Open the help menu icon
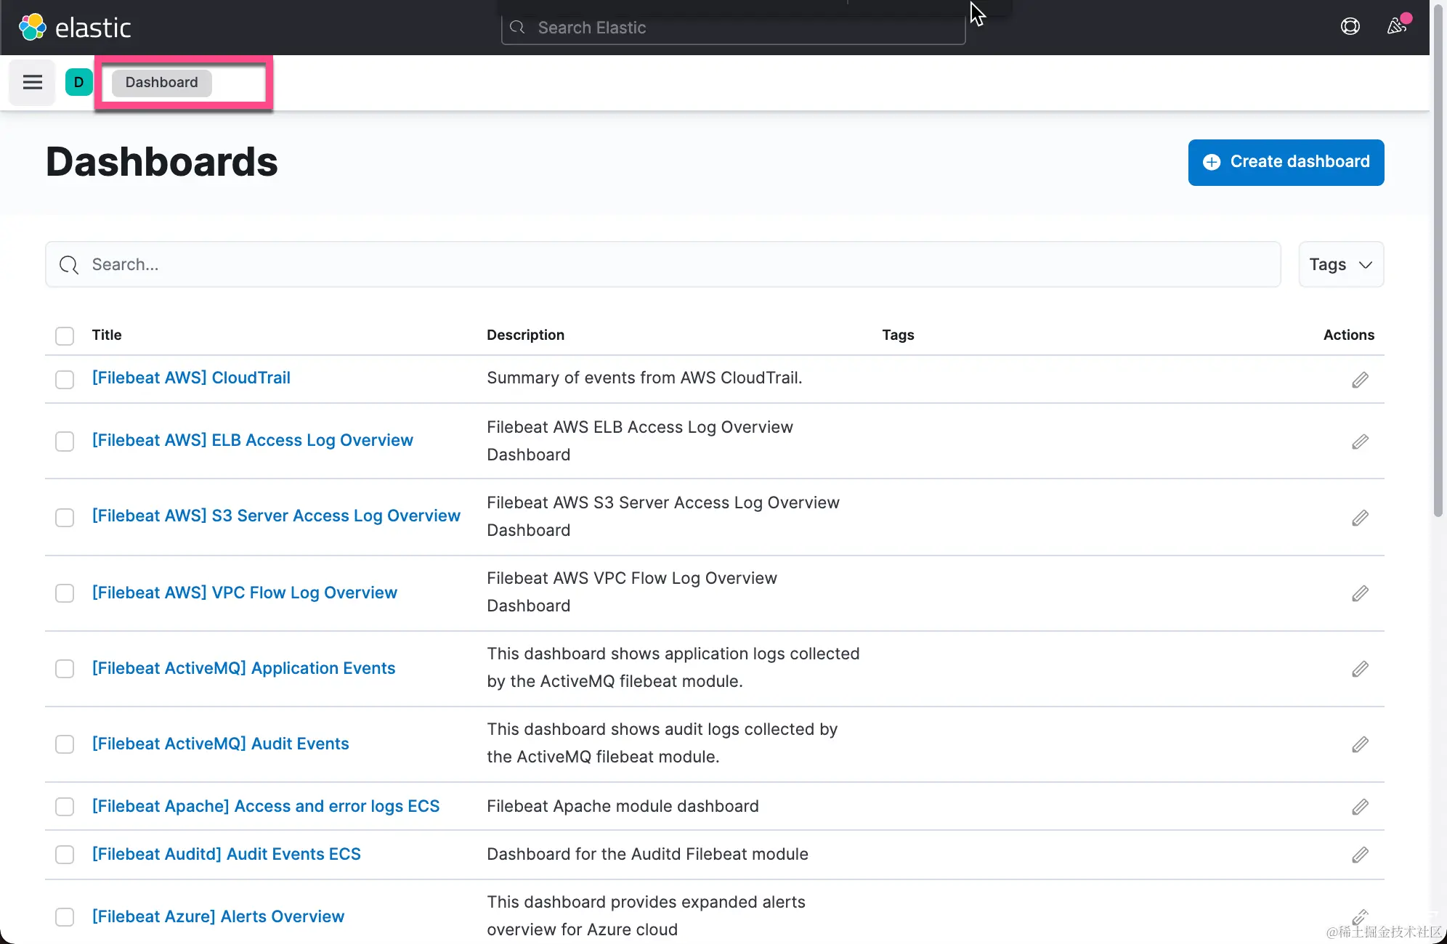 (x=1350, y=27)
